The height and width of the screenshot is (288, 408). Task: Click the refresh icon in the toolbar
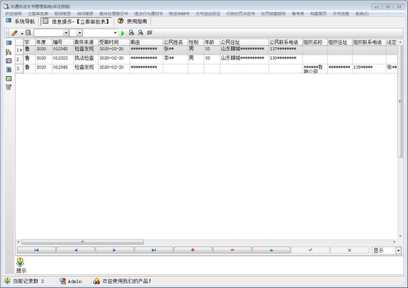(149, 33)
